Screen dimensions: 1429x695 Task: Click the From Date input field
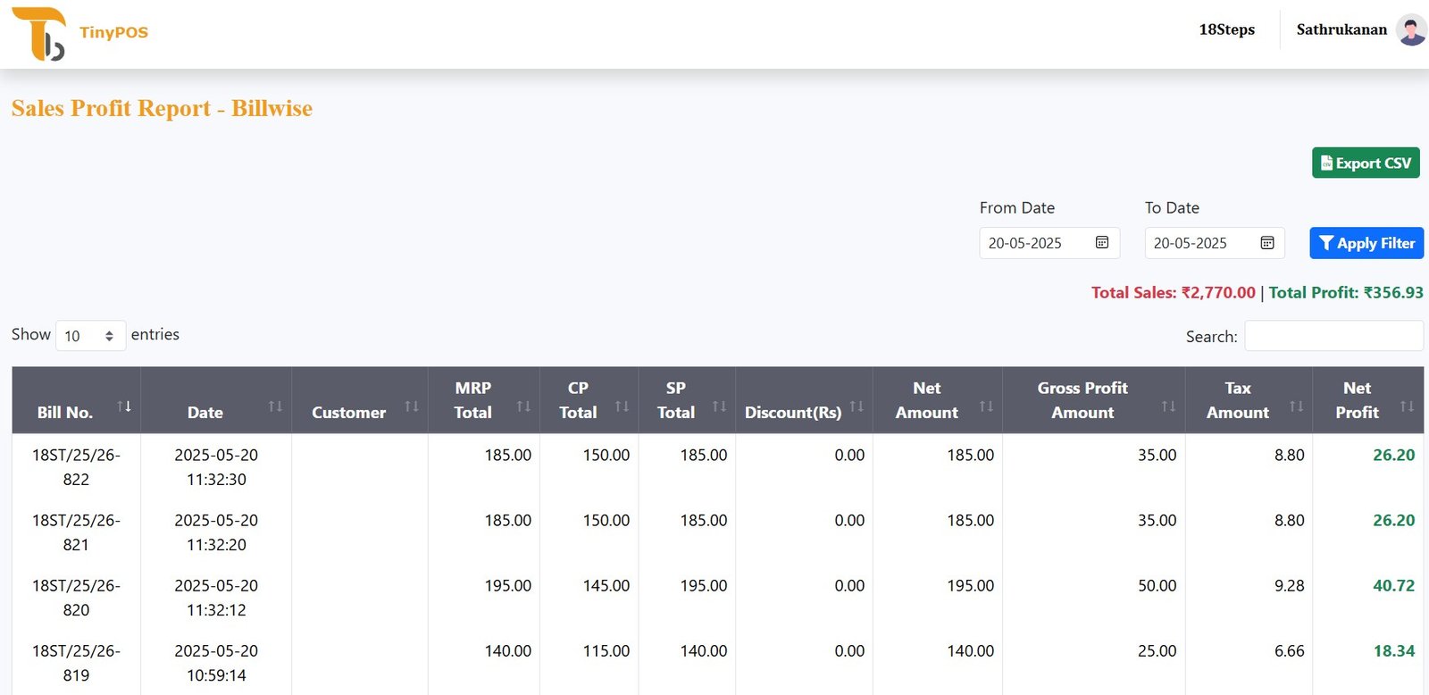[1036, 243]
